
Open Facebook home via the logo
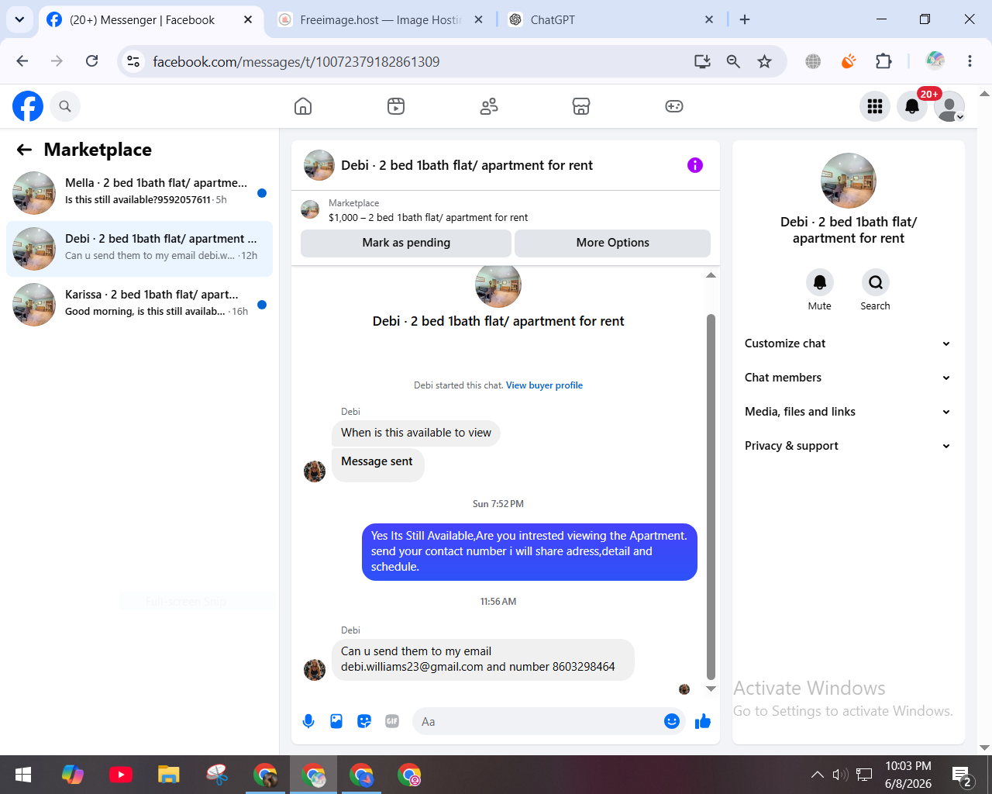click(28, 106)
